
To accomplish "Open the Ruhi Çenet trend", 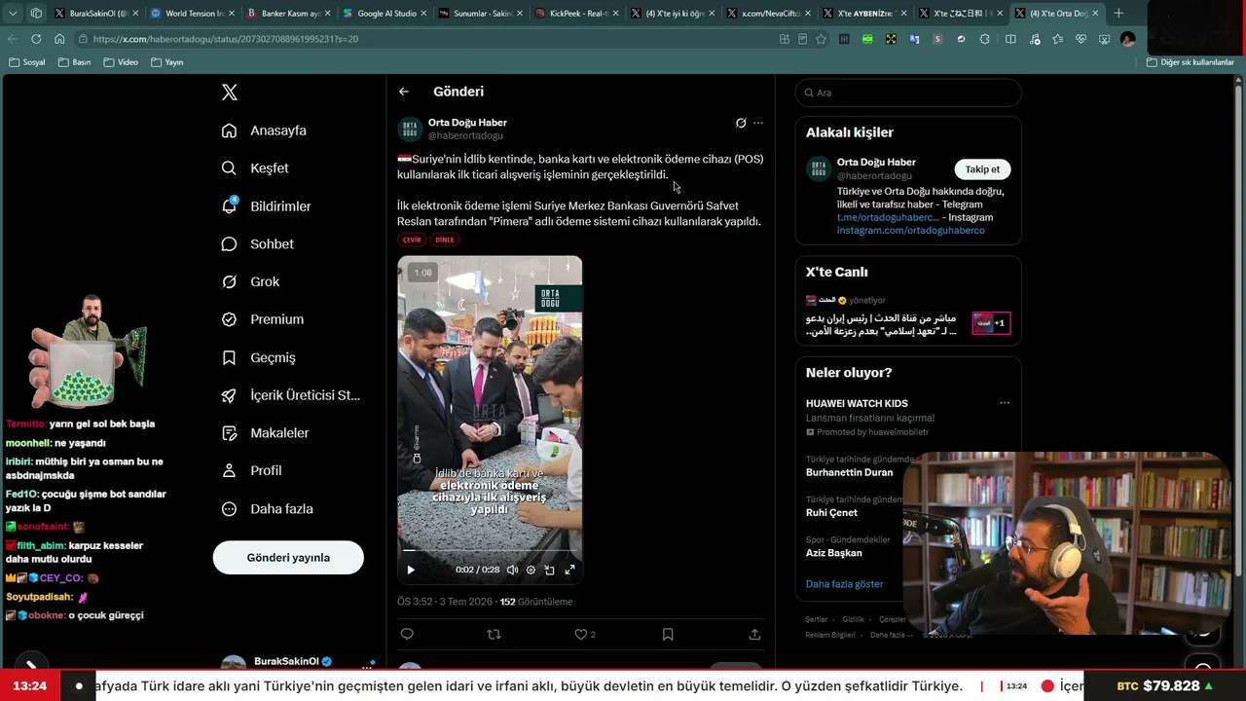I will click(831, 513).
